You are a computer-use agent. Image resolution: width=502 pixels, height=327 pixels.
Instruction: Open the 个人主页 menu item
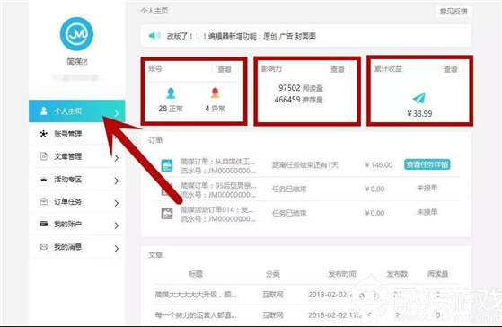77,111
